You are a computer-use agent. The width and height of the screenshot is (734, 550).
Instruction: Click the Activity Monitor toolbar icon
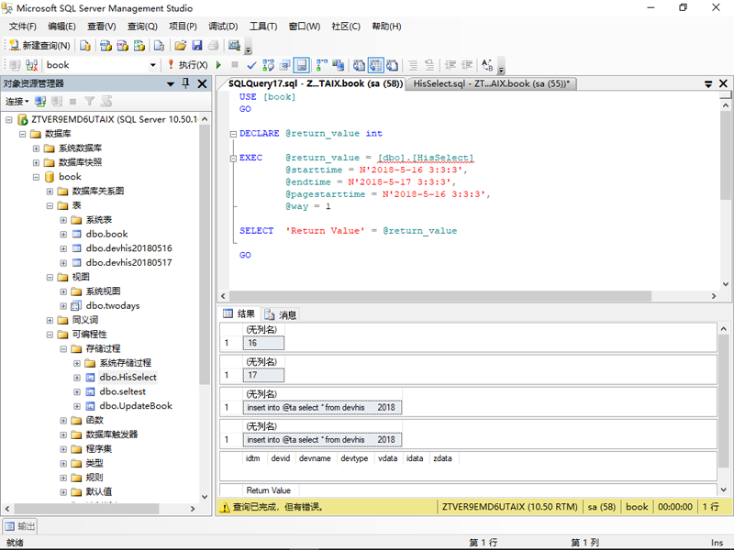[234, 45]
